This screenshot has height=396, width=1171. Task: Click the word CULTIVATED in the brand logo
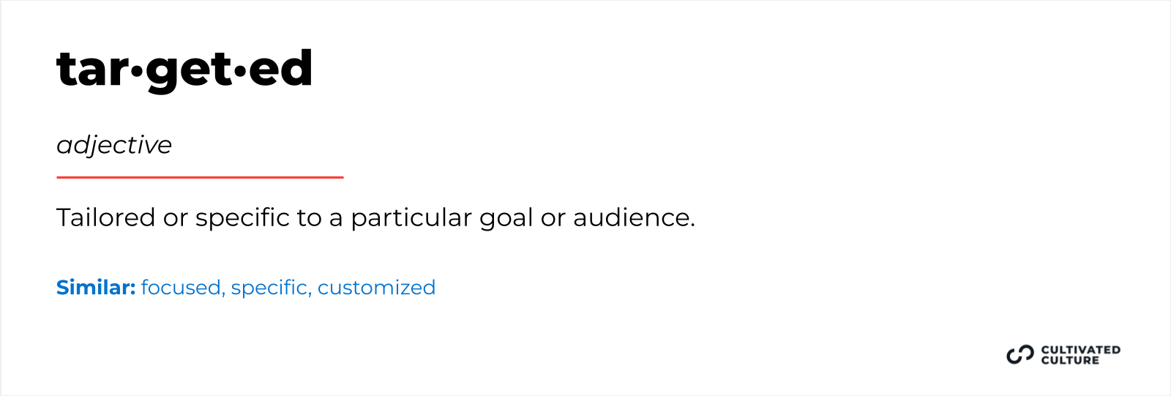1080,350
